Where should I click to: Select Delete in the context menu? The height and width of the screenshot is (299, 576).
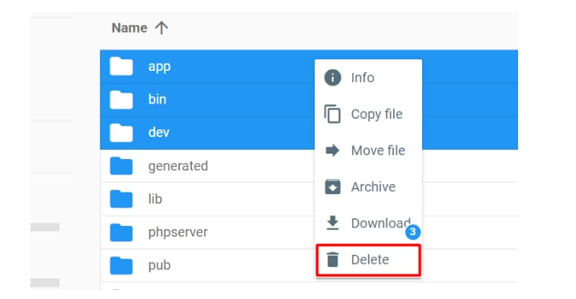pyautogui.click(x=368, y=259)
